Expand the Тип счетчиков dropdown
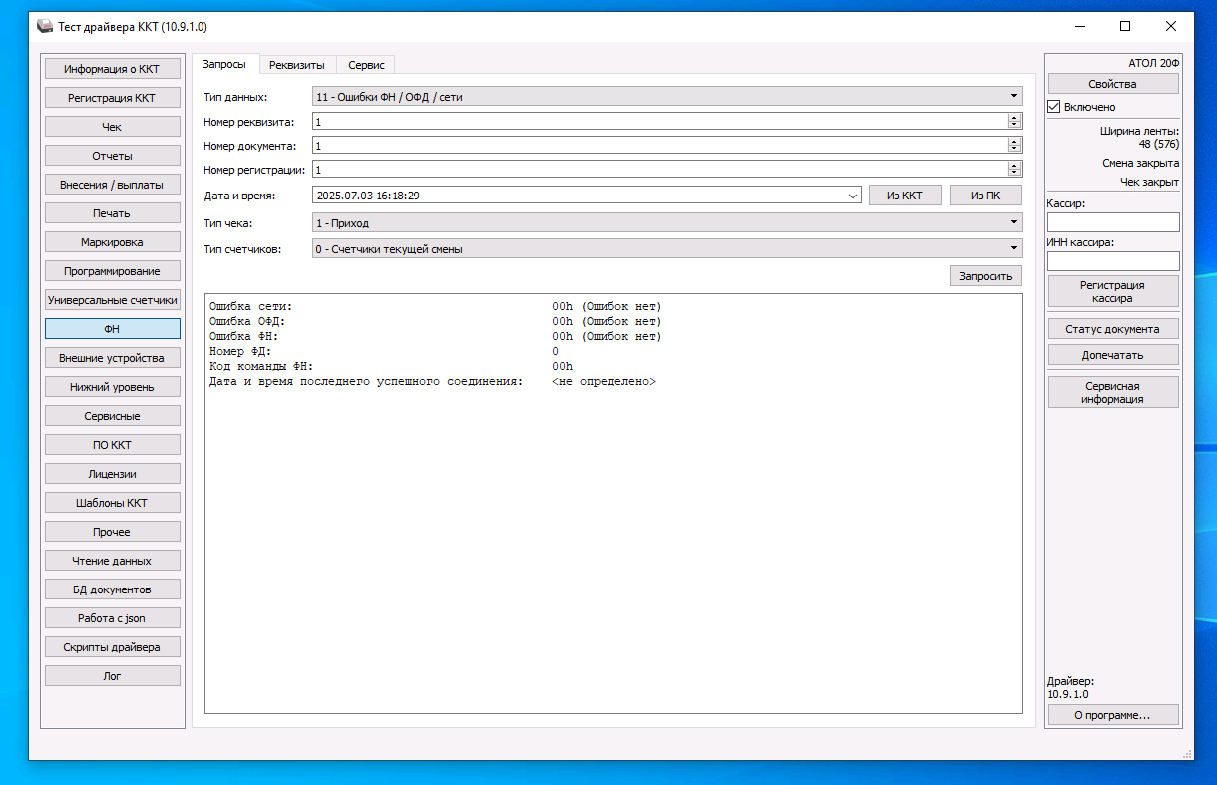 [667, 249]
